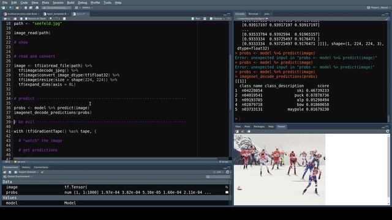Open the Tools menu
Screen dimensions: 392x220
(x=107, y=2)
